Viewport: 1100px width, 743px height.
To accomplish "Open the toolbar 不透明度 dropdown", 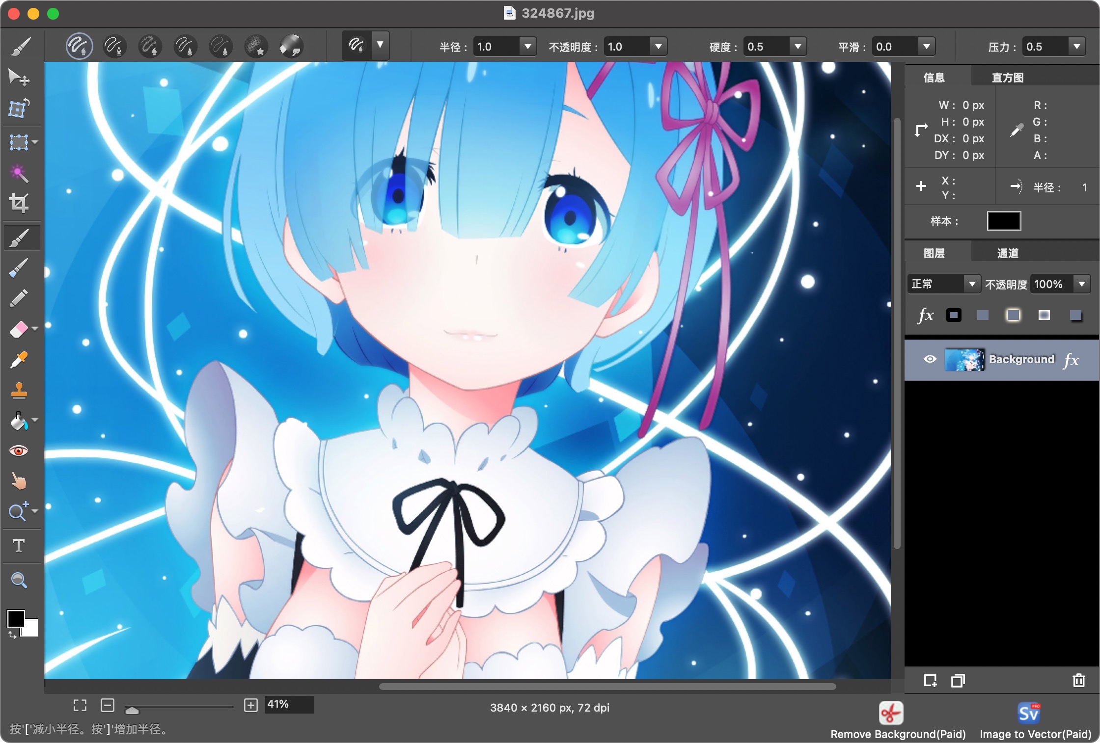I will point(659,47).
